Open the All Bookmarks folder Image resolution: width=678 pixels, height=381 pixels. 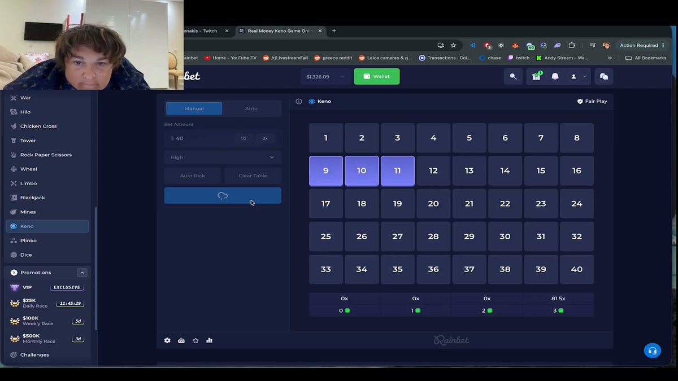(x=646, y=58)
